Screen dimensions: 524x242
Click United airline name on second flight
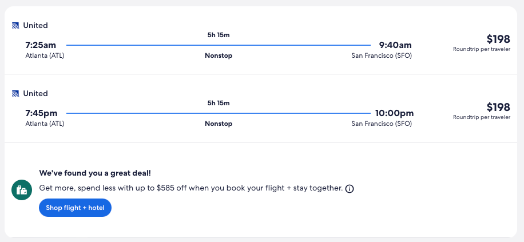(35, 94)
